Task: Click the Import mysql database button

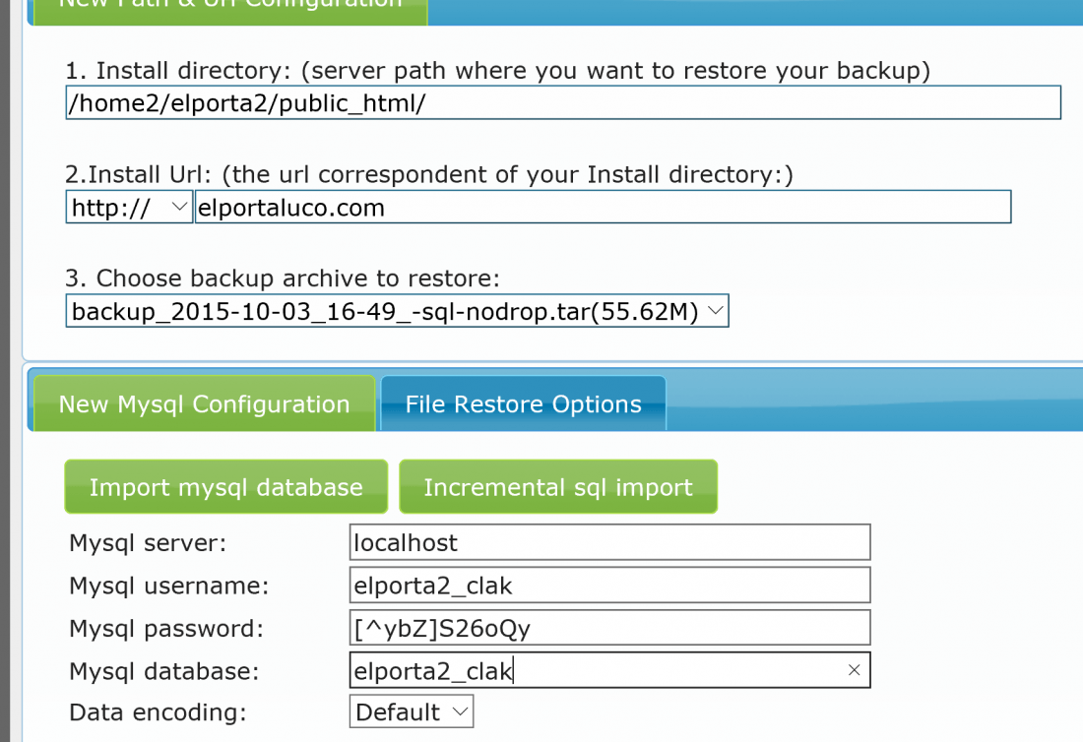Action: click(225, 486)
